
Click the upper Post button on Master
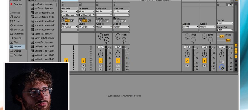[222, 36]
